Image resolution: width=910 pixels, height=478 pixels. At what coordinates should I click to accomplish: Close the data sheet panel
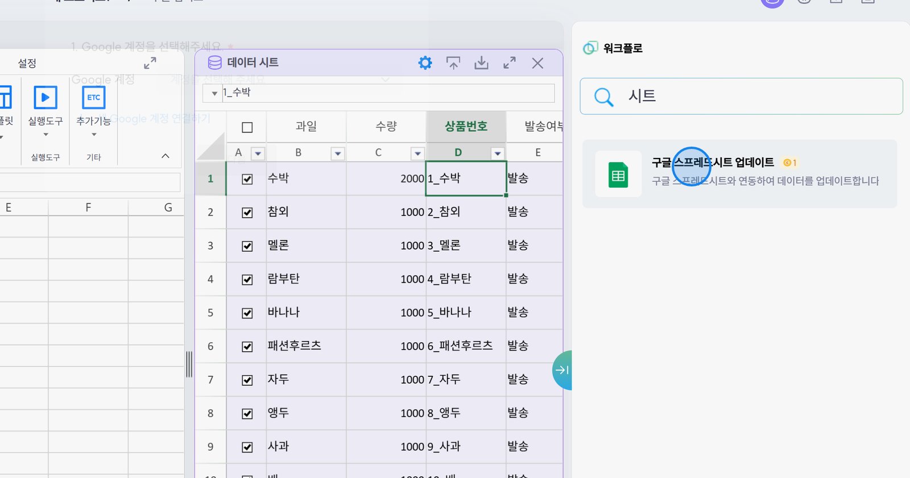537,63
